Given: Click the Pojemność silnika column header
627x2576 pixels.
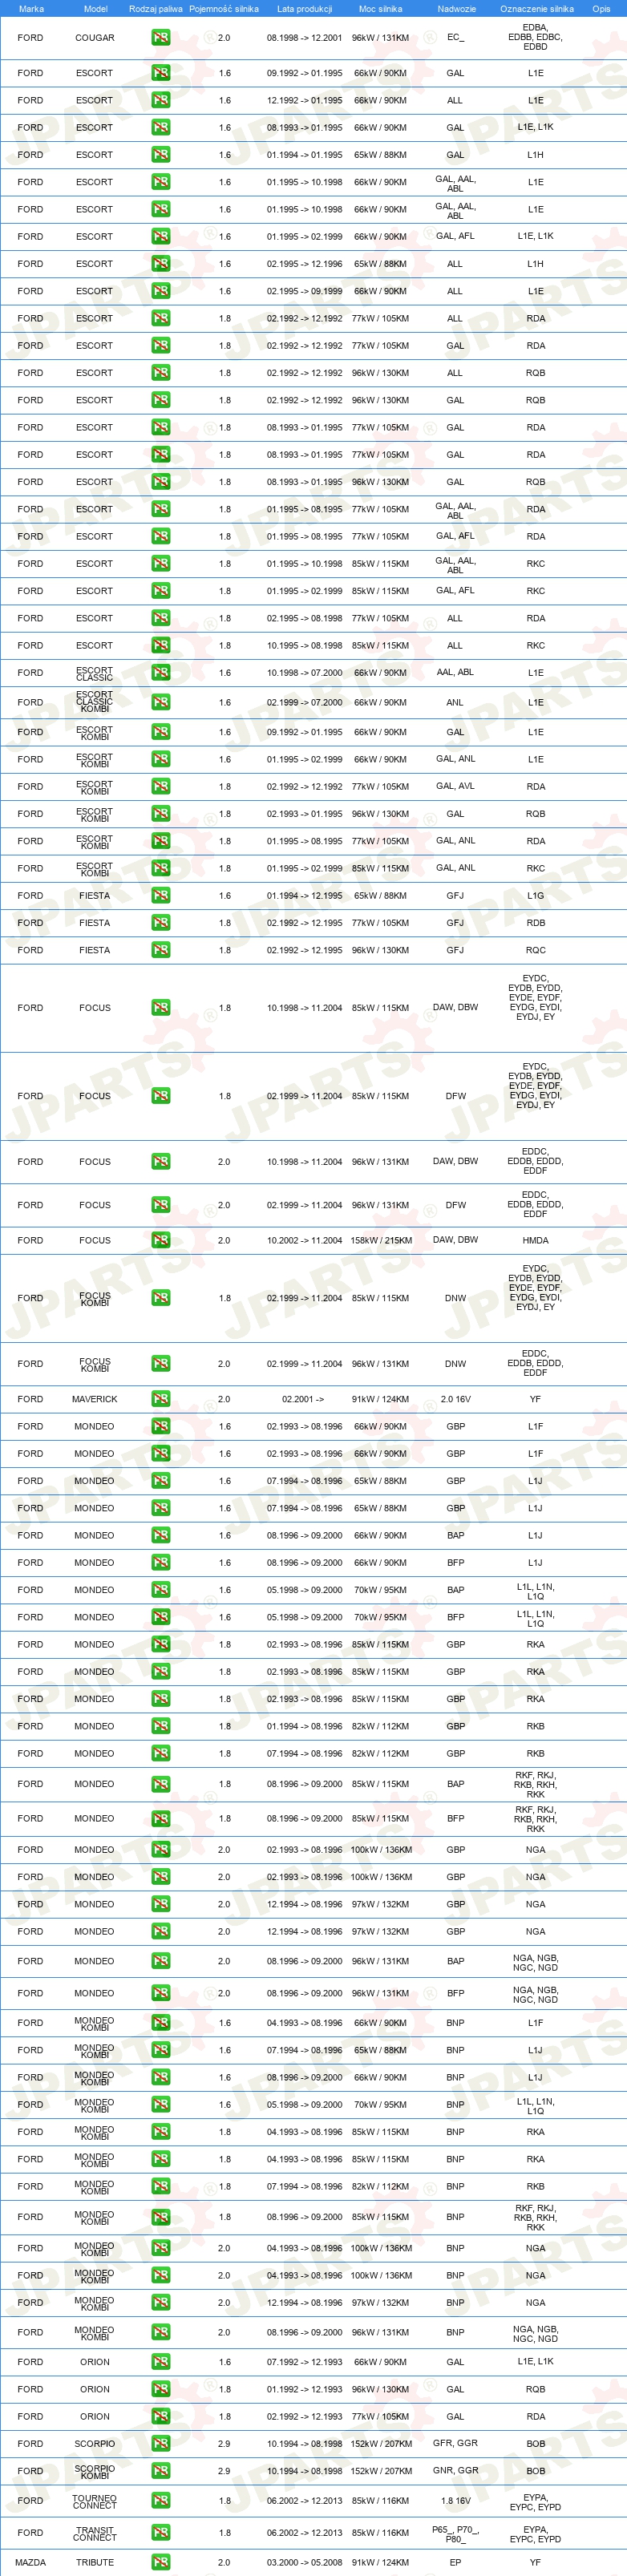Looking at the screenshot, I should [224, 9].
